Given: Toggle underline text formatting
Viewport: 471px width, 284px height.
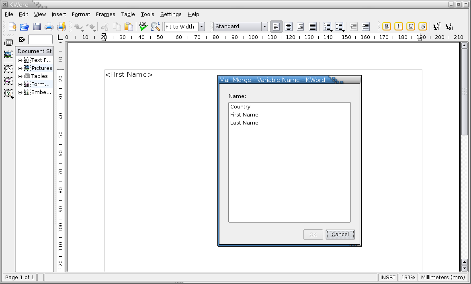Looking at the screenshot, I should (410, 26).
